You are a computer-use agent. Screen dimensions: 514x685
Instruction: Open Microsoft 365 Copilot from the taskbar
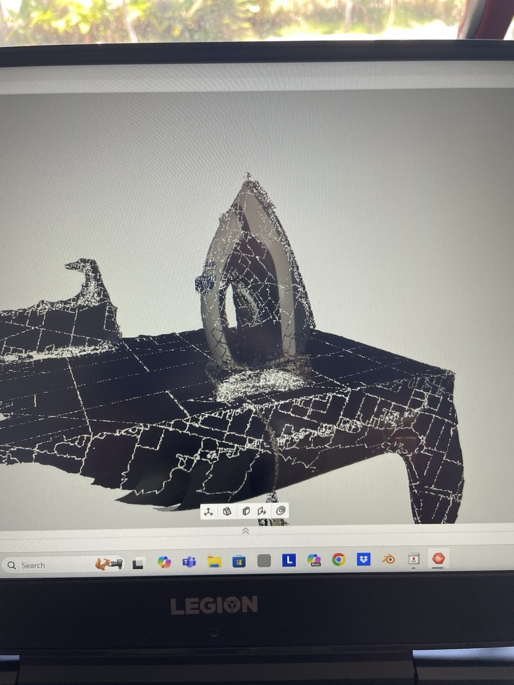pos(314,560)
